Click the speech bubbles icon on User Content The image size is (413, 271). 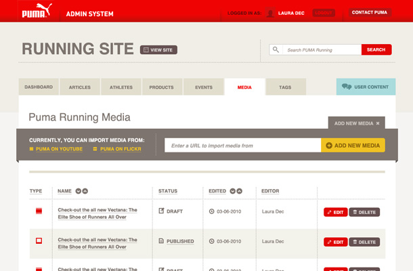(x=347, y=87)
